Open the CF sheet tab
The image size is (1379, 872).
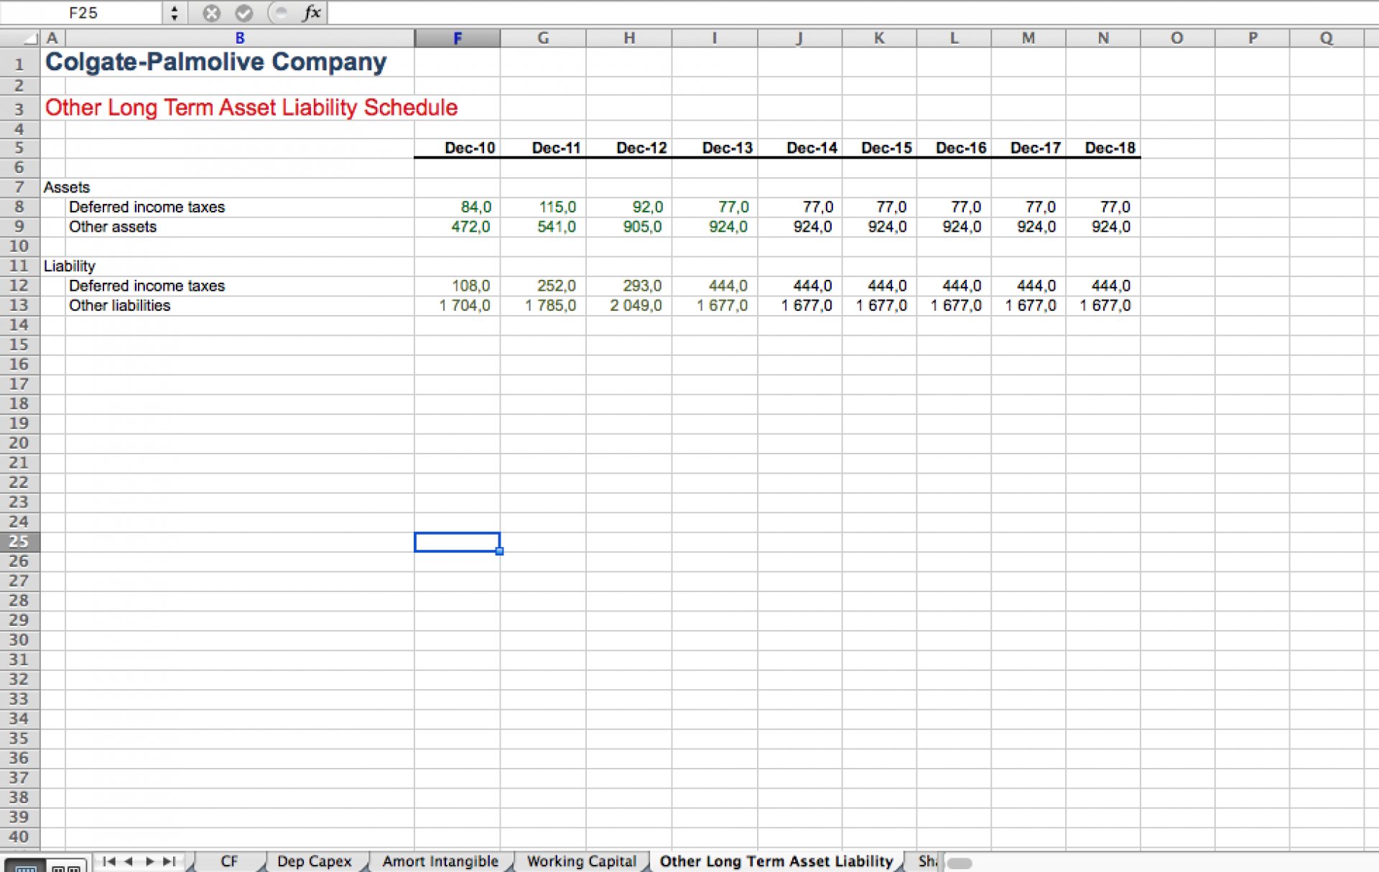(229, 861)
